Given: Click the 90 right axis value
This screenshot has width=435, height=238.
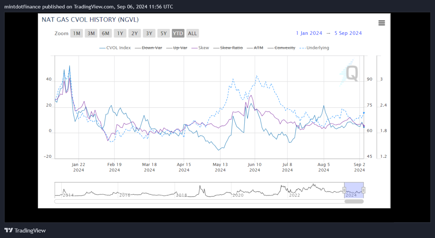Looking at the screenshot, I should click(x=369, y=79).
